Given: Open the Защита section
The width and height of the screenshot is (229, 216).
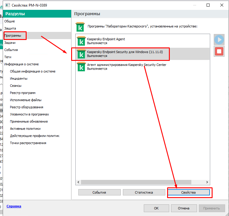Looking at the screenshot, I should pyautogui.click(x=10, y=28).
